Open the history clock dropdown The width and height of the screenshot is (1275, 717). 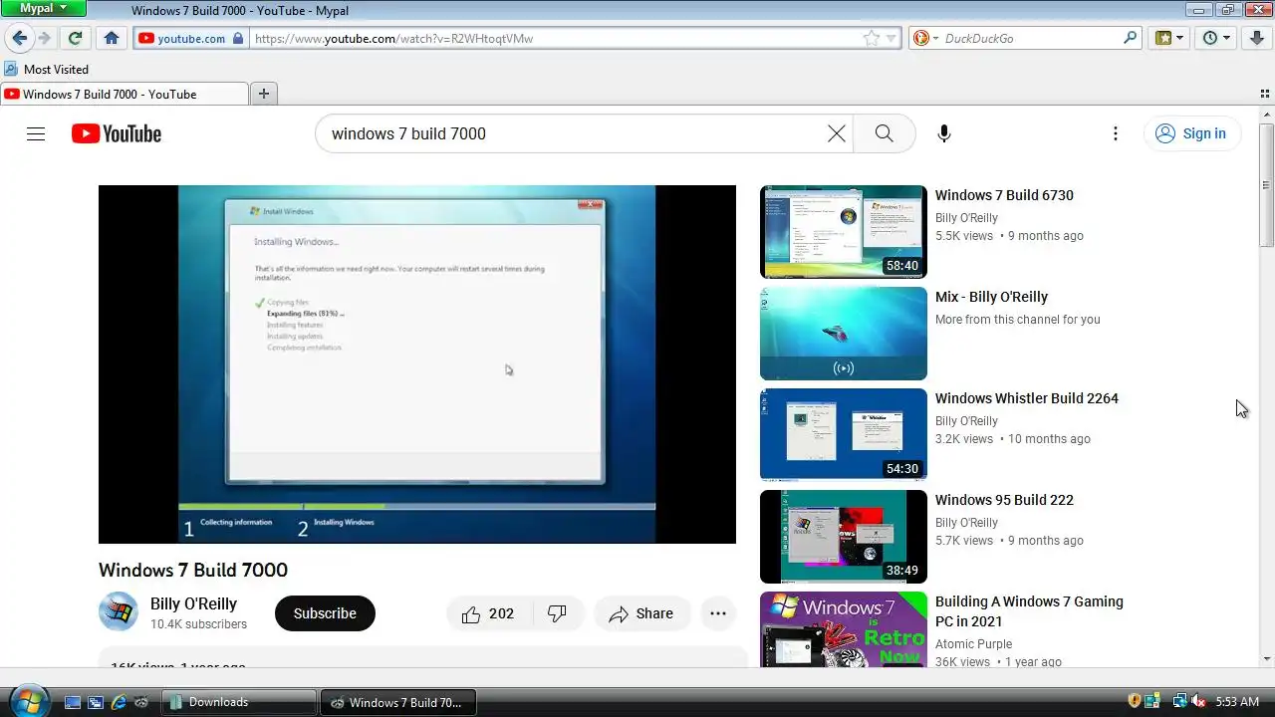[x=1216, y=38]
